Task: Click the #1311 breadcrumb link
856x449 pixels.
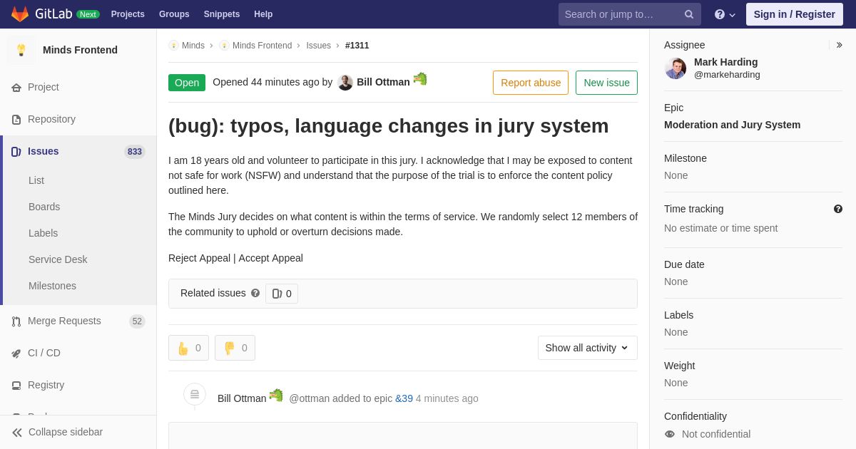Action: 357,46
